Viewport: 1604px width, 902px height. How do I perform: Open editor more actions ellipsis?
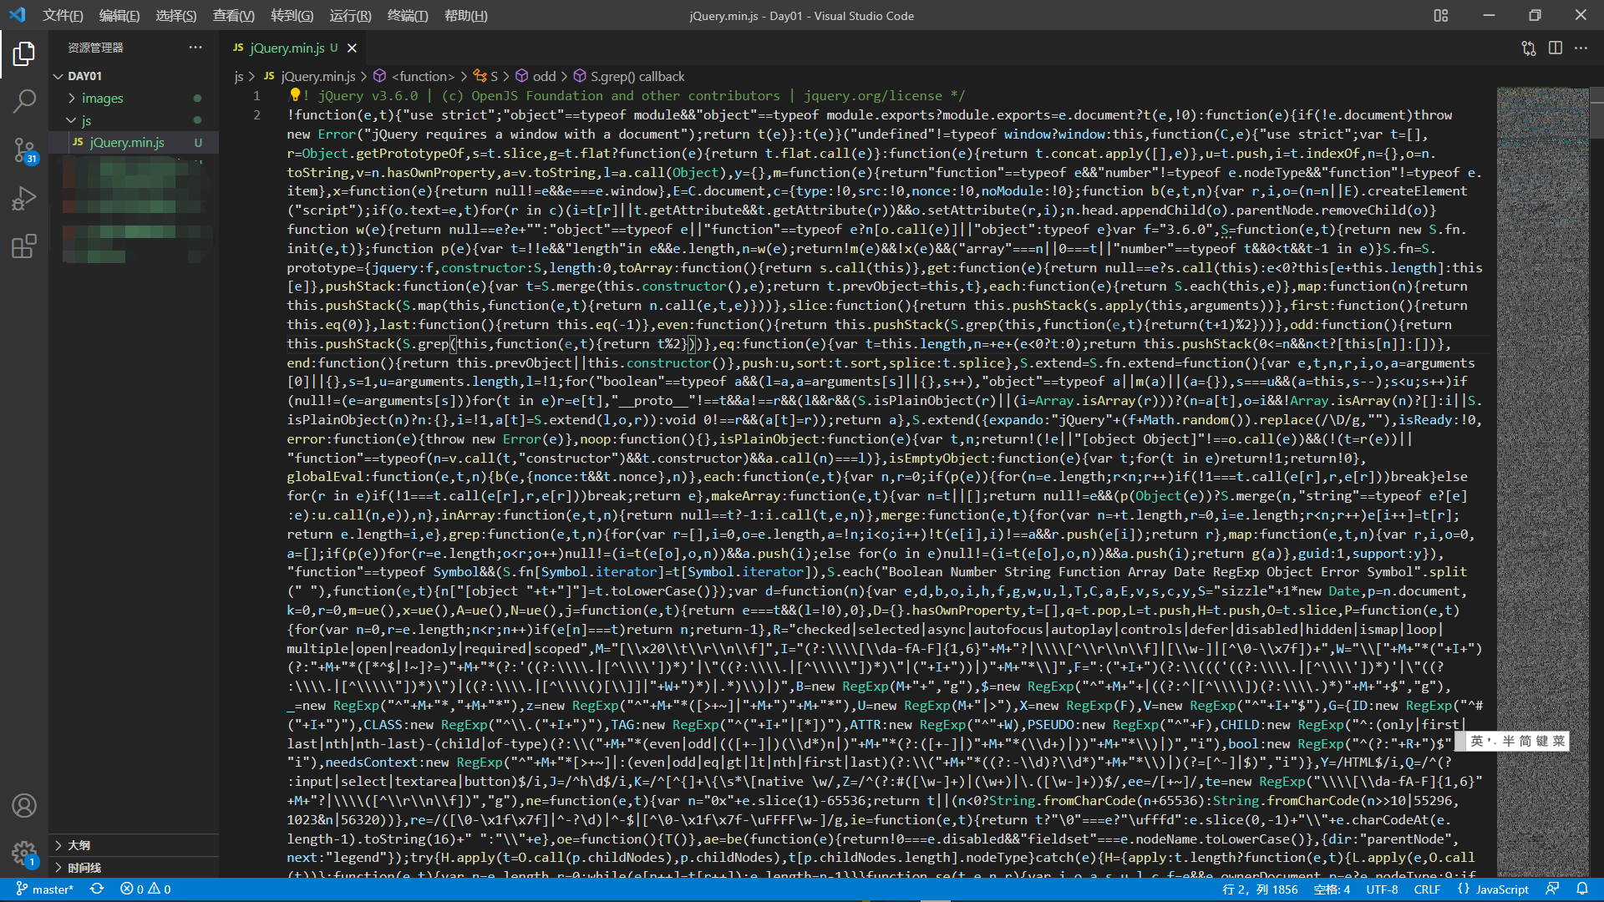[x=1581, y=48]
